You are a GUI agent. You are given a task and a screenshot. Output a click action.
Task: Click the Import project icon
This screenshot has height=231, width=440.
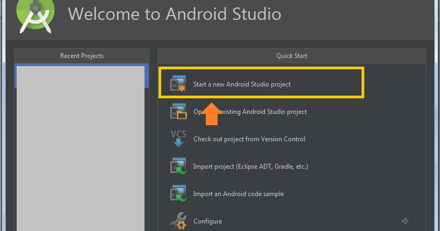[x=178, y=166]
